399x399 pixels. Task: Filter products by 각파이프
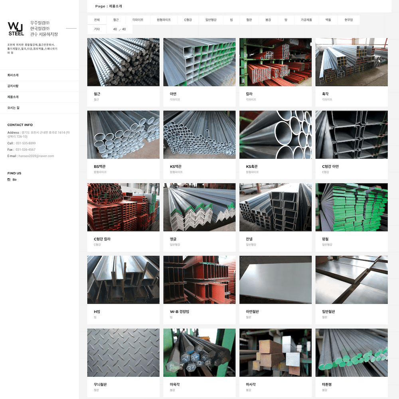coord(138,20)
